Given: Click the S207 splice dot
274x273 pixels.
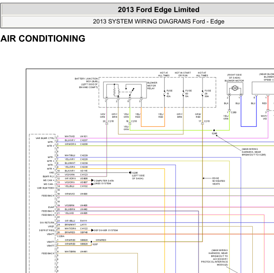Looking at the screenshot, I should (91, 242).
